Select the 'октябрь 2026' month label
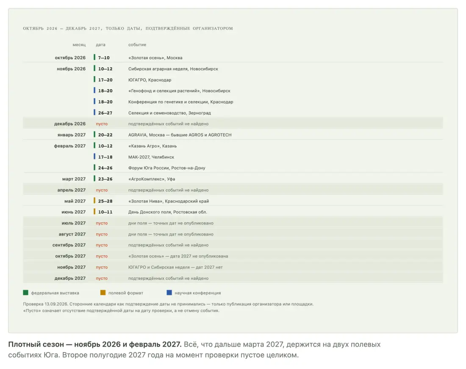The height and width of the screenshot is (369, 466). coord(70,58)
